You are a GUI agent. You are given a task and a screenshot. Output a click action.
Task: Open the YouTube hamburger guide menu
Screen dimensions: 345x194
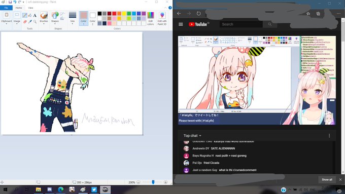click(x=181, y=24)
